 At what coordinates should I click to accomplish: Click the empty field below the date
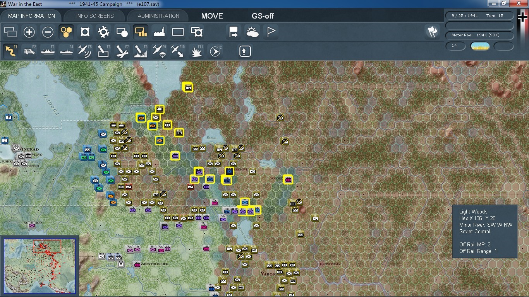coord(479,26)
